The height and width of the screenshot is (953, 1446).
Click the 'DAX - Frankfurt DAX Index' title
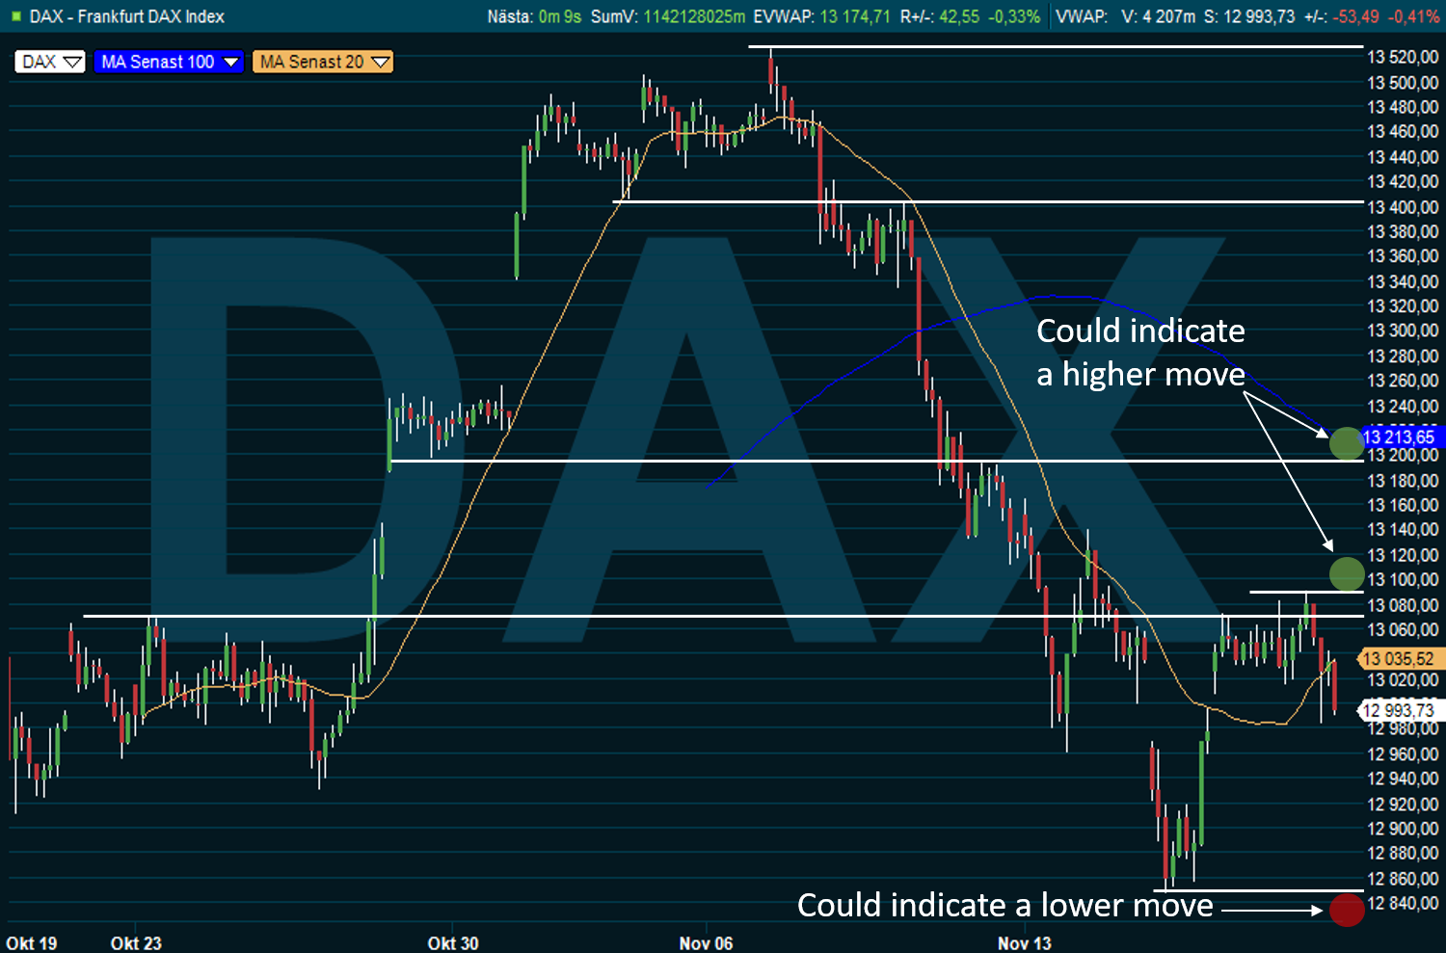click(x=127, y=16)
